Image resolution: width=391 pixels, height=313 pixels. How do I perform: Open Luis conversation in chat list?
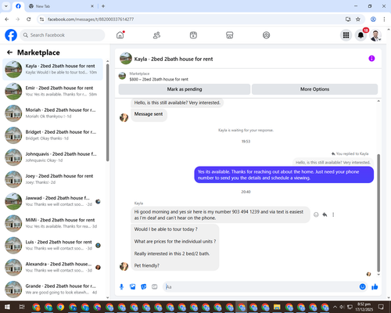pos(52,245)
